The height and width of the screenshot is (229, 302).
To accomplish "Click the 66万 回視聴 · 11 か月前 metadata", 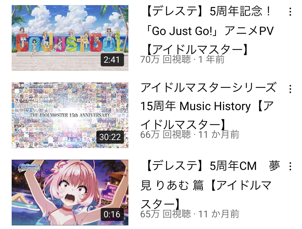I will (x=190, y=135).
